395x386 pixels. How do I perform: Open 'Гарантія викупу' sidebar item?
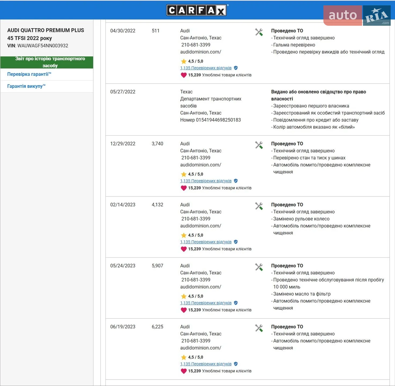[26, 86]
